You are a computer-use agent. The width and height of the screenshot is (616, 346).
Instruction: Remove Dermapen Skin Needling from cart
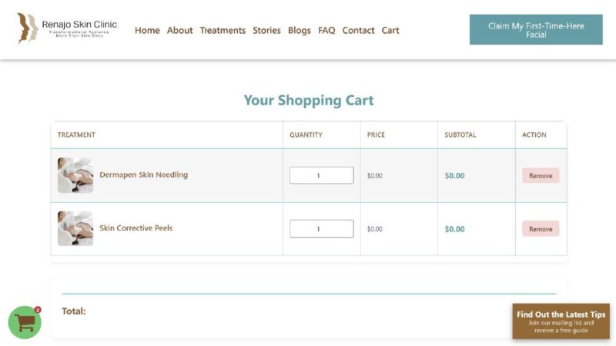coord(541,175)
